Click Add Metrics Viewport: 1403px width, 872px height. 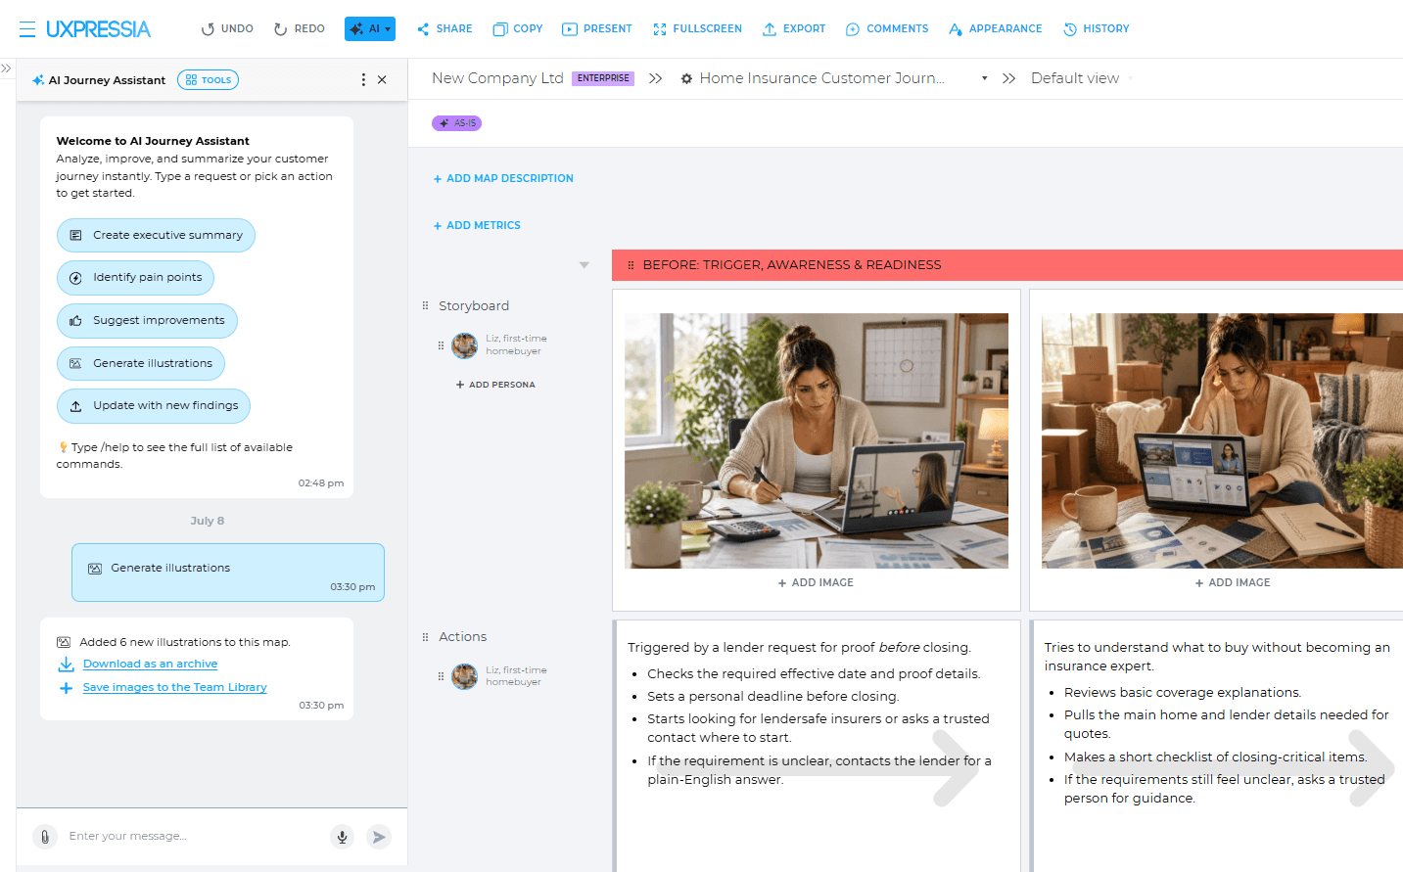(477, 225)
